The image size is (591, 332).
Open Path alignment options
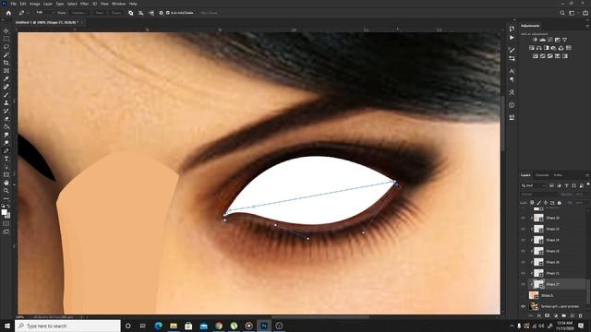tap(141, 13)
